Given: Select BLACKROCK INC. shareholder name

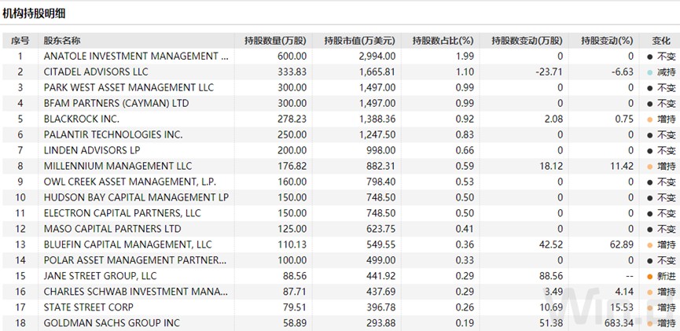Looking at the screenshot, I should point(82,119).
